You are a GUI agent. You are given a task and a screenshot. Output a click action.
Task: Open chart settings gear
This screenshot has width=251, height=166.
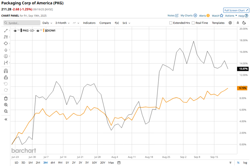point(230,23)
